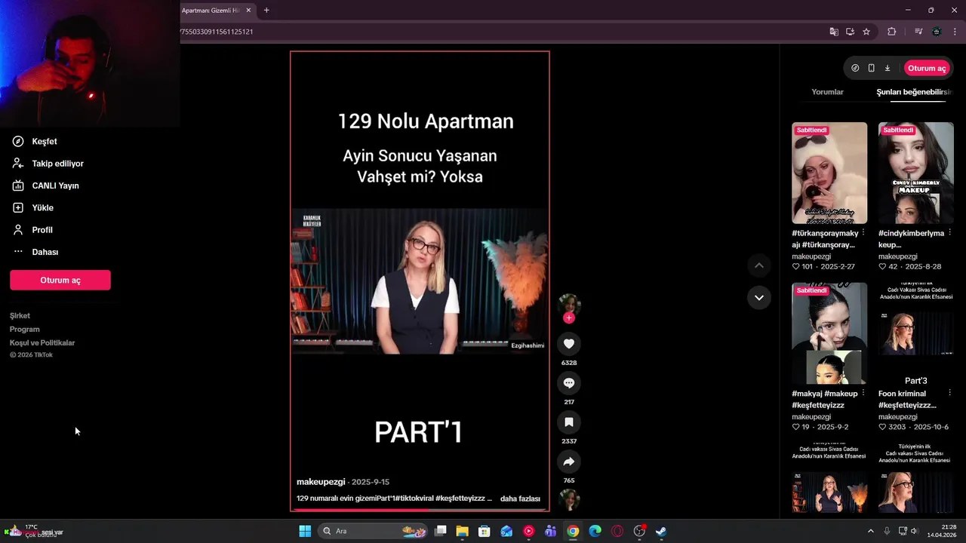Open Chrome three-dot menu
The width and height of the screenshot is (966, 543).
[x=955, y=32]
